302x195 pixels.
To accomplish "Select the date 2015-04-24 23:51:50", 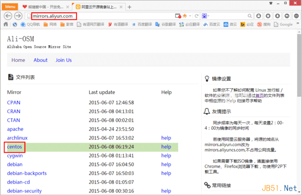I will click(x=111, y=129).
